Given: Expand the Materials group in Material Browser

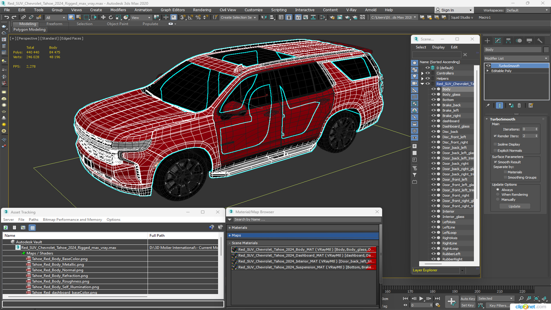Looking at the screenshot, I should coord(230,228).
